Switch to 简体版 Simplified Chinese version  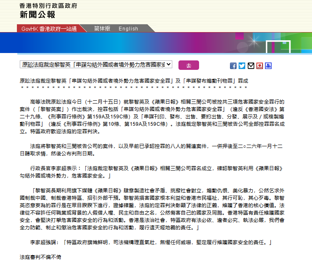tap(102, 29)
